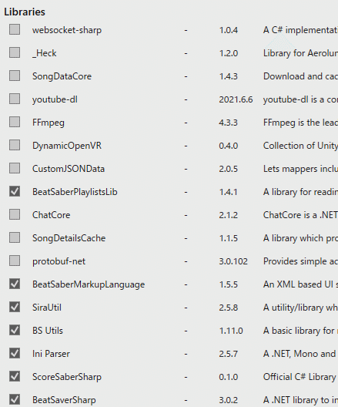Click the SongDataCore name
338x407 pixels.
pos(62,76)
